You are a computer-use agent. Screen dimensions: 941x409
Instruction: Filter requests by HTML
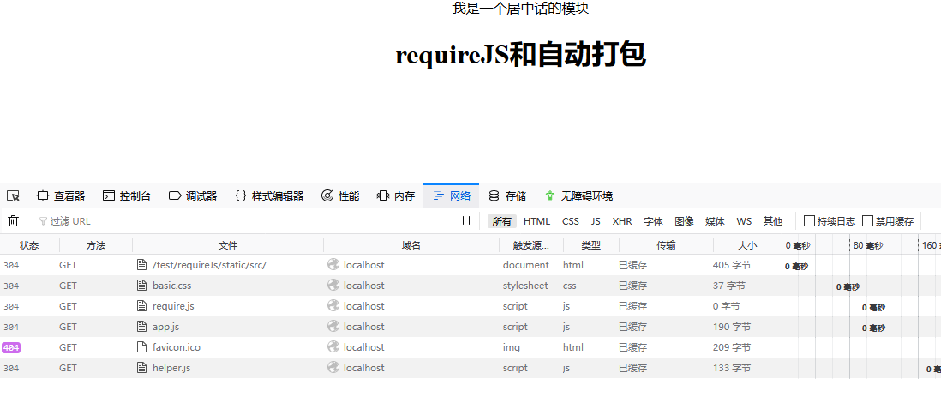tap(536, 221)
